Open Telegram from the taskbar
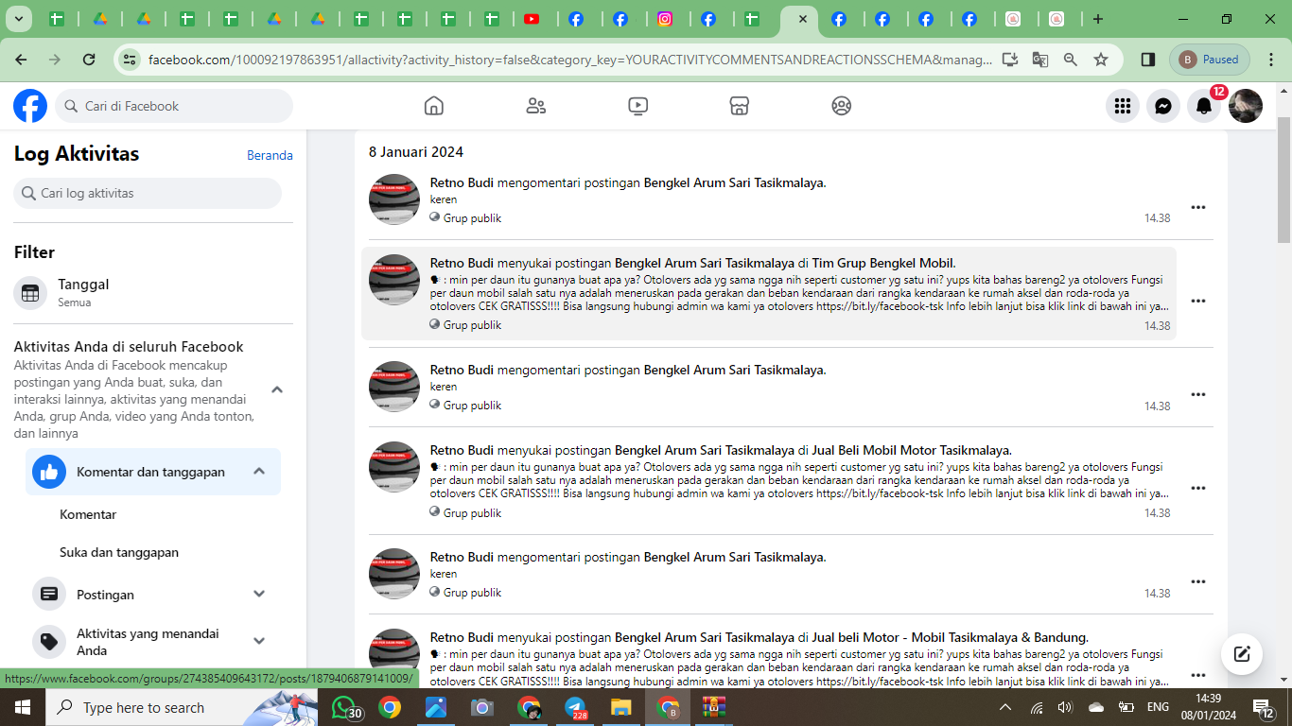Viewport: 1292px width, 726px height. [x=576, y=707]
